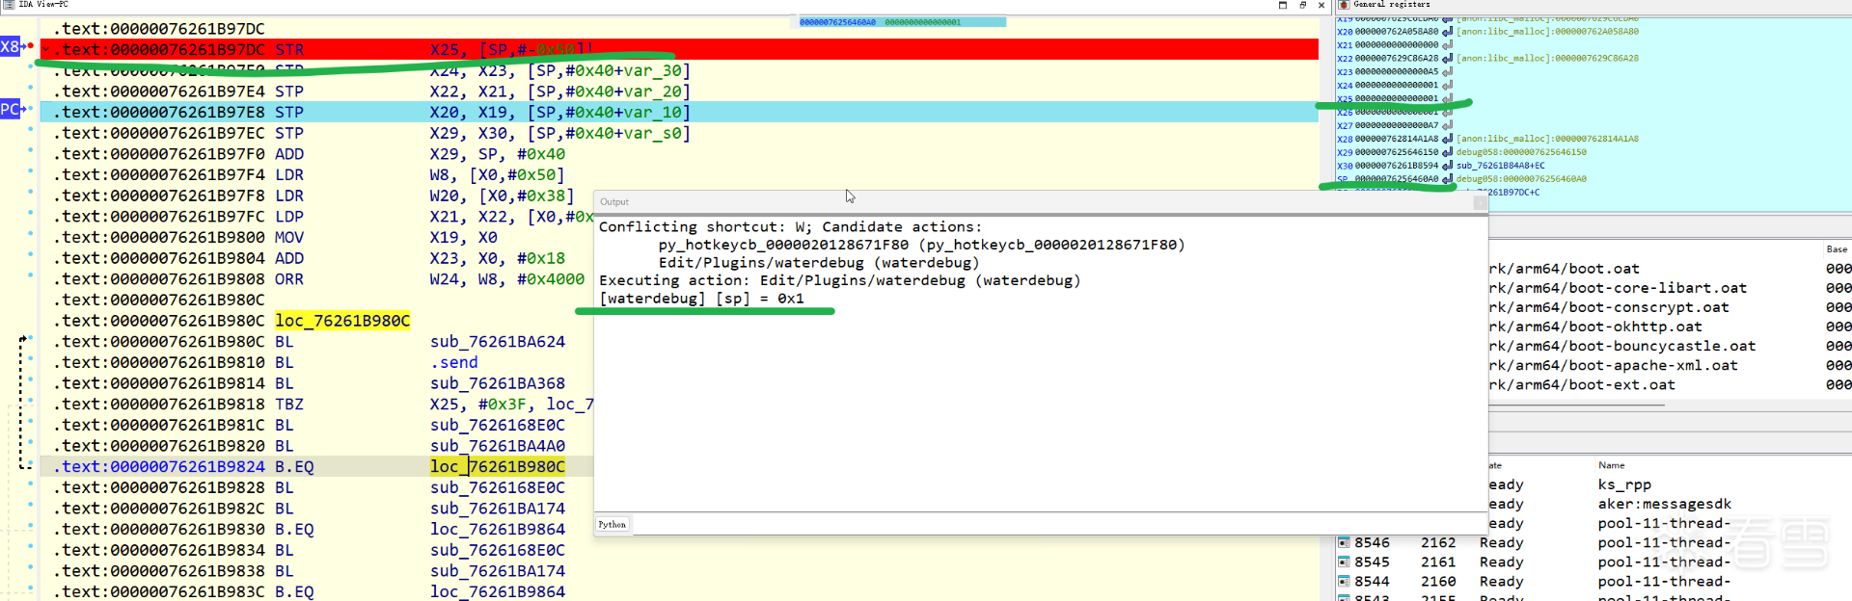Select the aker:messagesdk thread row

[1669, 504]
